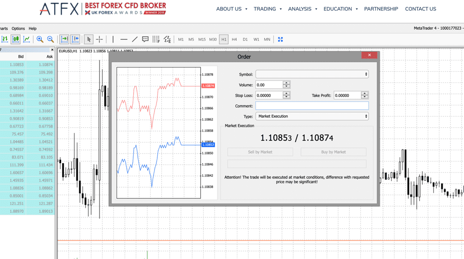Open the Options menu

pos(18,29)
